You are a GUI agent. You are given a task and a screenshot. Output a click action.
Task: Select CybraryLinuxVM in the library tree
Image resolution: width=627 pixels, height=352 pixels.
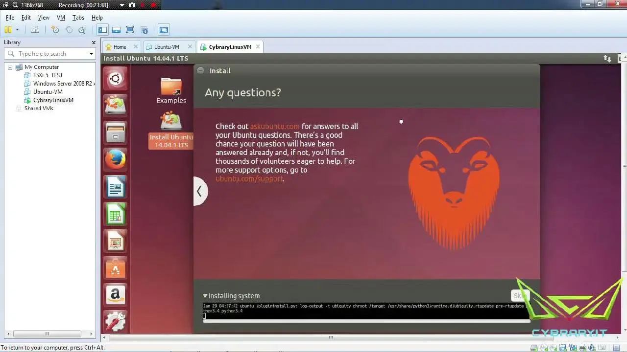(53, 100)
